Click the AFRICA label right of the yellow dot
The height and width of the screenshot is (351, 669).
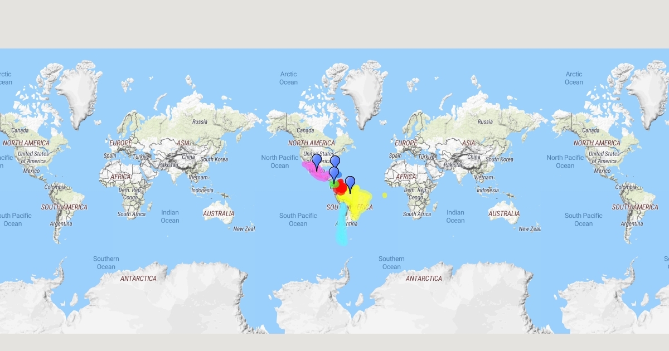click(406, 177)
